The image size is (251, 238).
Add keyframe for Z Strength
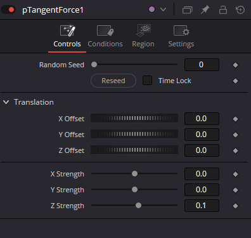[235, 206]
